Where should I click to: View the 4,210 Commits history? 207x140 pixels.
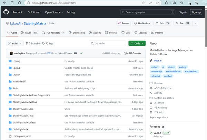pyautogui.click(x=132, y=53)
